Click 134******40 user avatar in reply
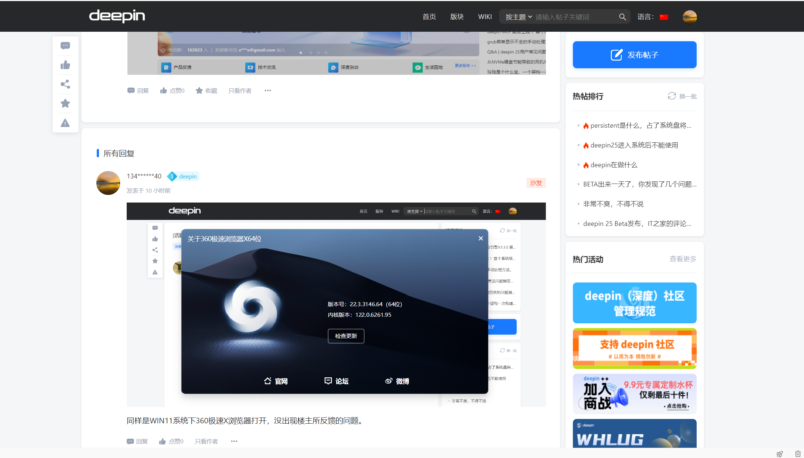This screenshot has height=458, width=804. (108, 183)
